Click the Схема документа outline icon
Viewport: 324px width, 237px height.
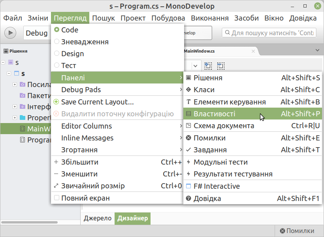pos(188,126)
